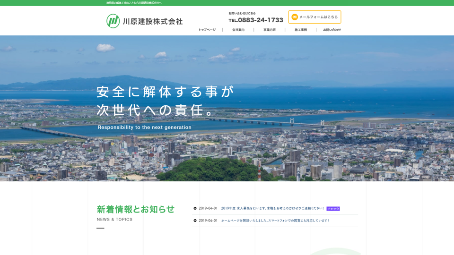Click the 新着情報とお知らせ section heading

(x=136, y=209)
